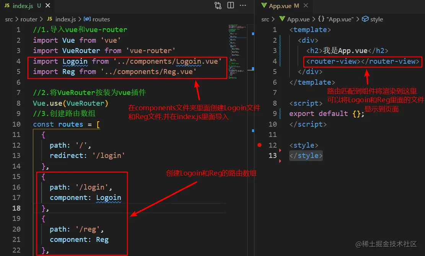Select 'router' breadcrumb folder
Viewport: 425px width, 256px height.
coord(29,19)
